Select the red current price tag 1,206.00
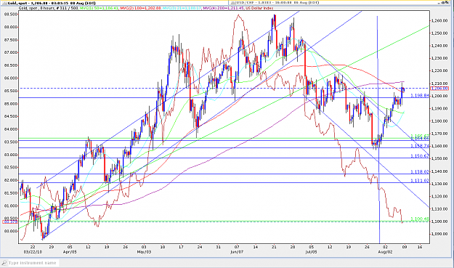The width and height of the screenshot is (454, 268). click(x=439, y=89)
